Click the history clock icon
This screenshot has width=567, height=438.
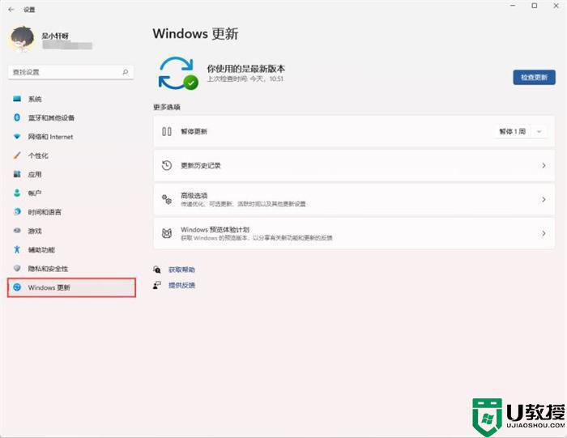pyautogui.click(x=167, y=165)
